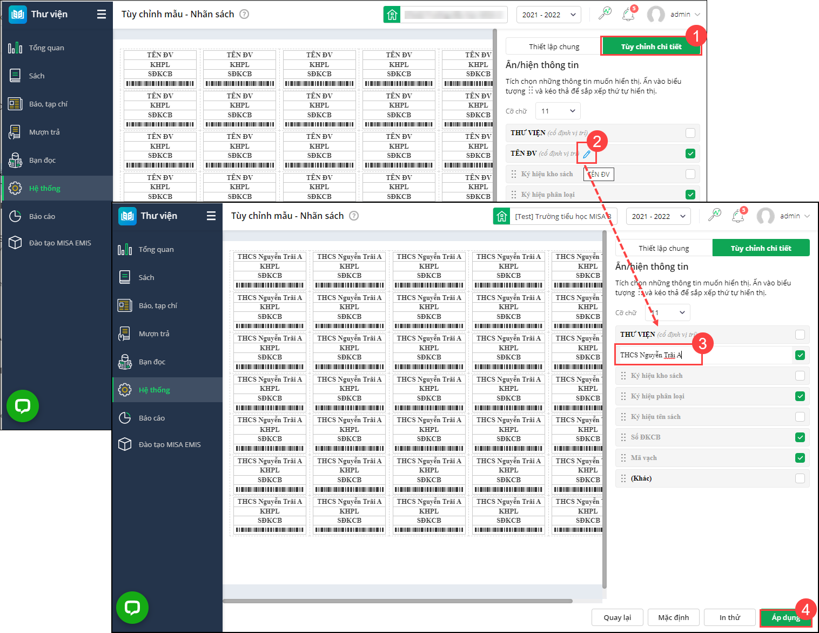
Task: Open the 2021 - 2022 year dropdown, front window
Action: click(659, 216)
